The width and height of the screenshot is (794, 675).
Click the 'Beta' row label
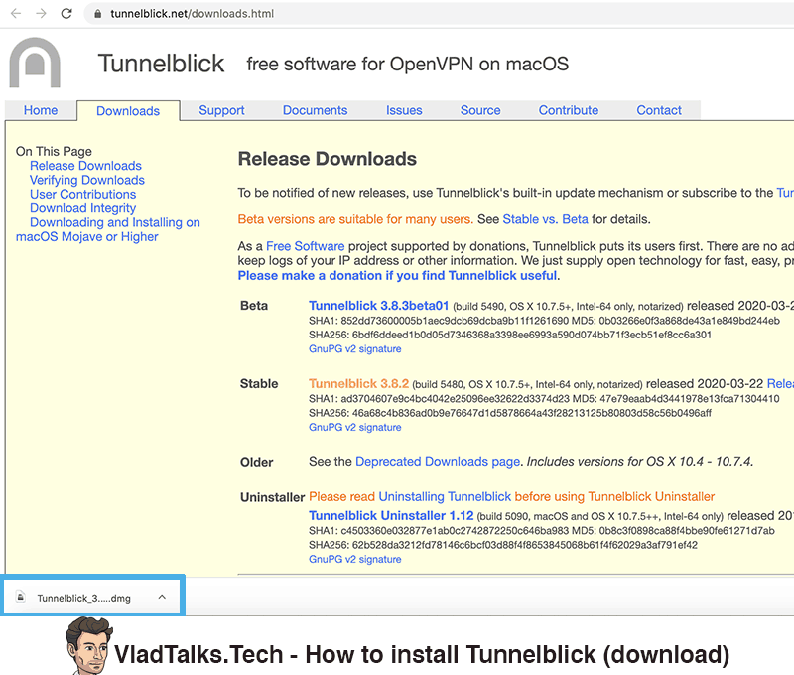(254, 306)
